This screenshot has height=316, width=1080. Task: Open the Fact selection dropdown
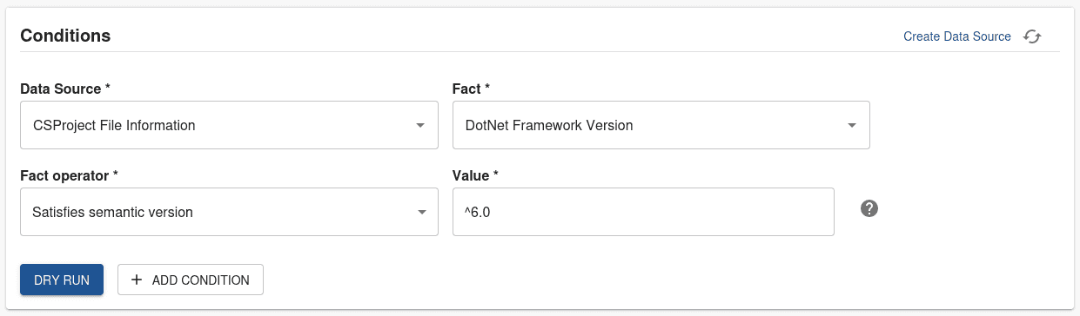[x=661, y=125]
